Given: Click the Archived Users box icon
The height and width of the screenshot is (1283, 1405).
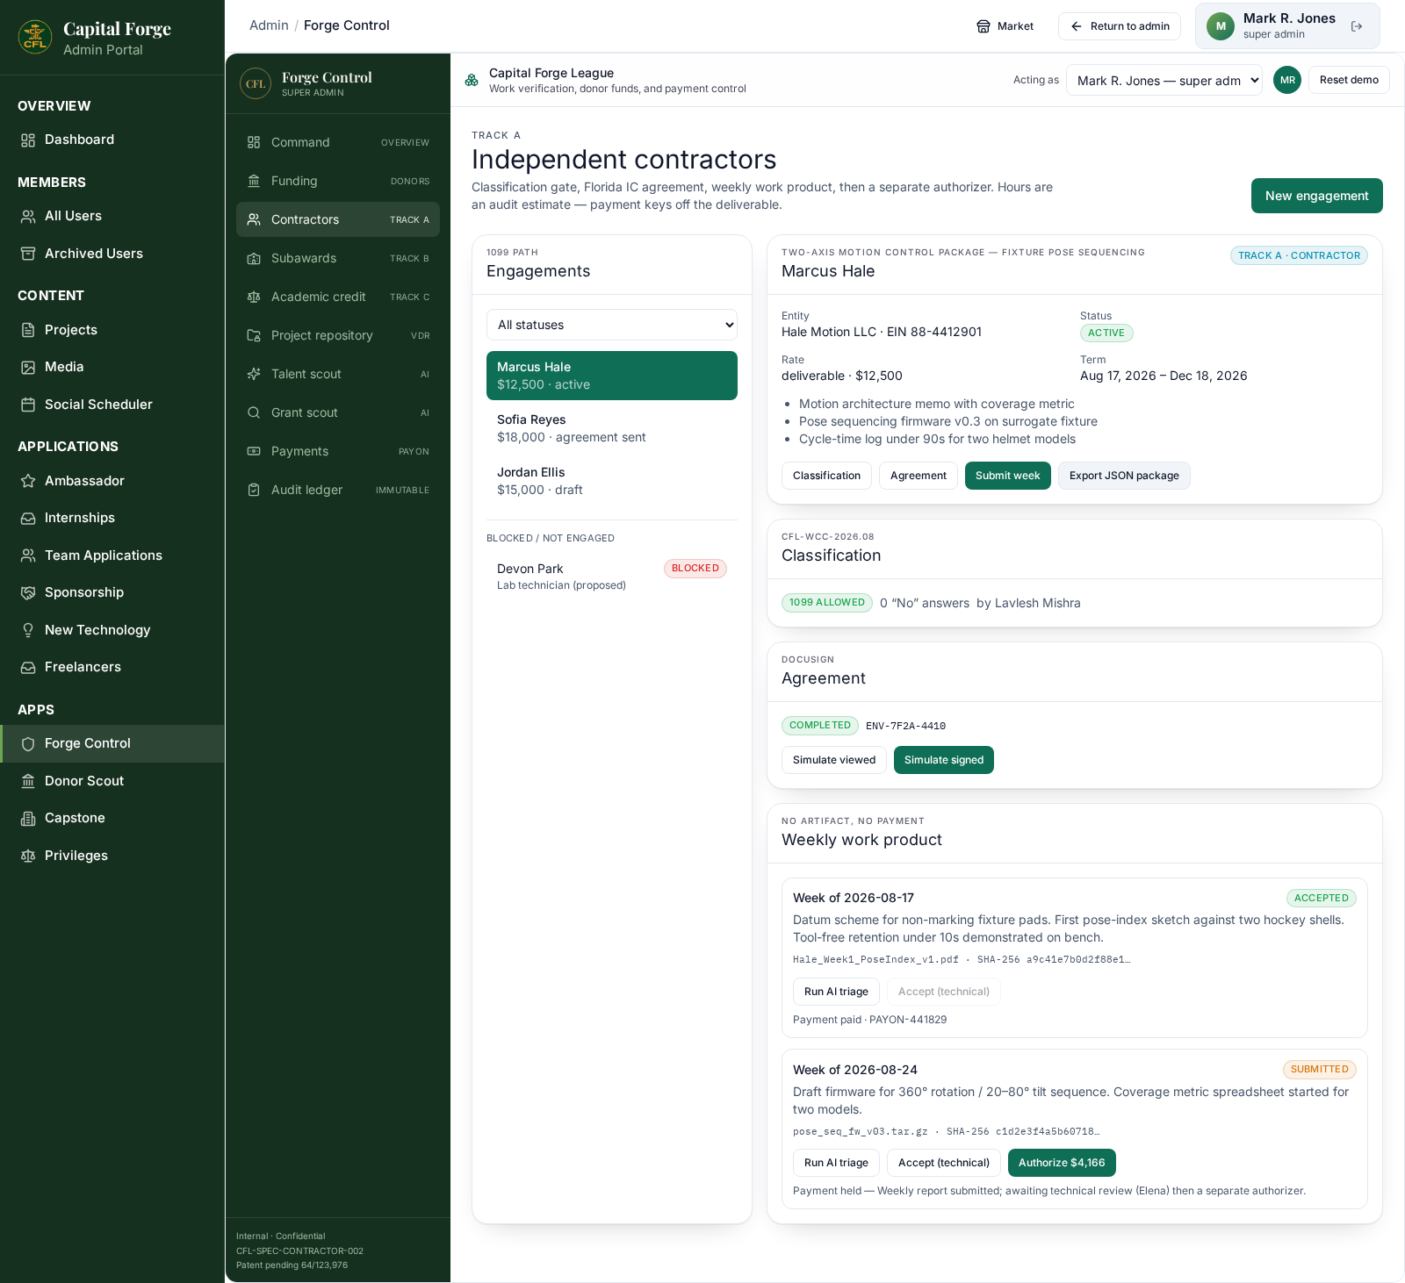Looking at the screenshot, I should [x=28, y=254].
